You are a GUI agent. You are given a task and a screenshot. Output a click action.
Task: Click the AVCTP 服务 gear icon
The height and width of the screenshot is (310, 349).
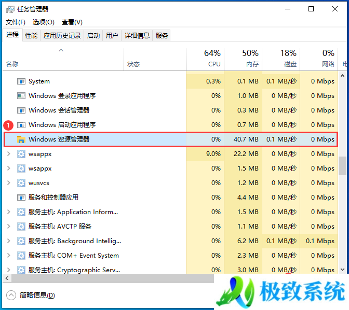pos(21,227)
